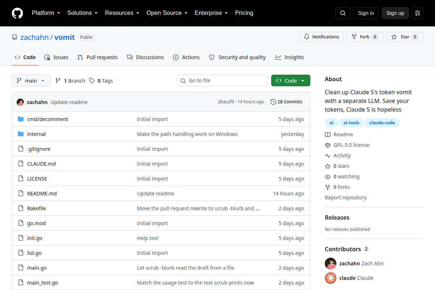The width and height of the screenshot is (435, 290).
Task: Switch to the Discussions tab
Action: tap(145, 57)
